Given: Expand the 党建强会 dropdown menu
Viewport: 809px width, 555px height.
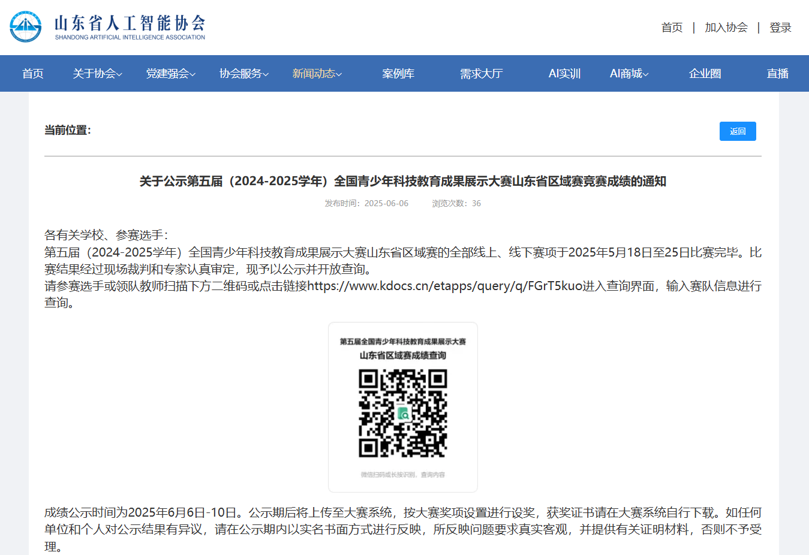Looking at the screenshot, I should 170,74.
